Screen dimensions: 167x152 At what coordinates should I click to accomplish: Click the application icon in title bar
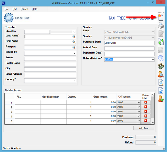(4, 3)
